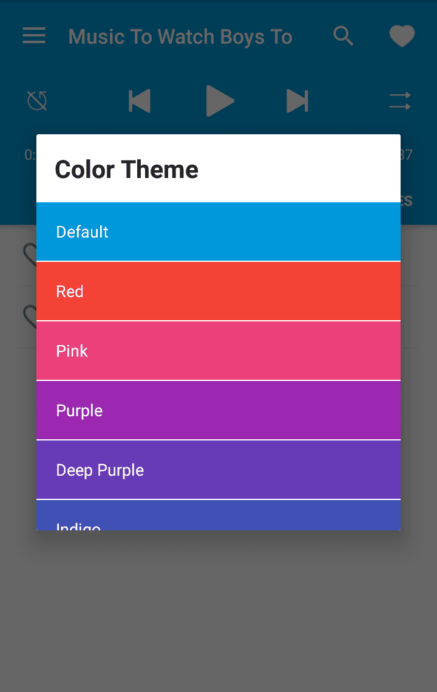Tap the second song's heart outline icon
The height and width of the screenshot is (692, 437).
coord(29,316)
